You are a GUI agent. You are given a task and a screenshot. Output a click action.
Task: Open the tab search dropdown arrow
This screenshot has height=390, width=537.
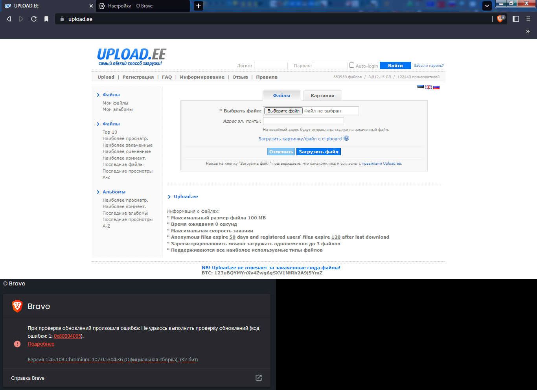487,6
